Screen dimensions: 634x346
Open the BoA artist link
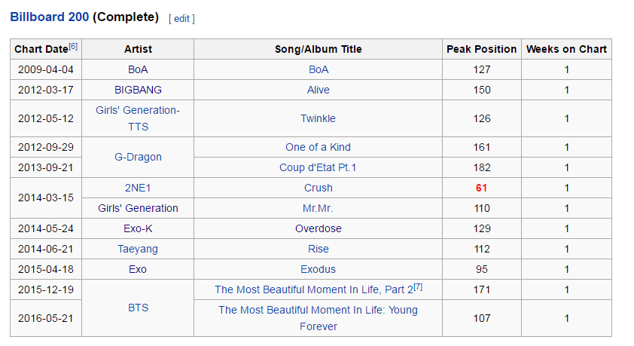pyautogui.click(x=138, y=69)
